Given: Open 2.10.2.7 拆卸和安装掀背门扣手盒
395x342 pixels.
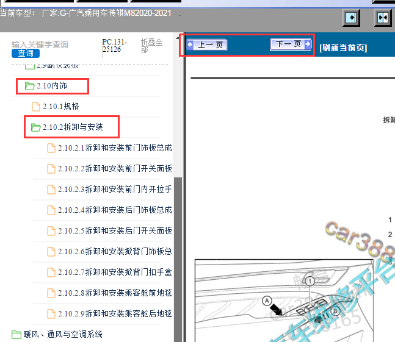Looking at the screenshot, I should [x=115, y=272].
